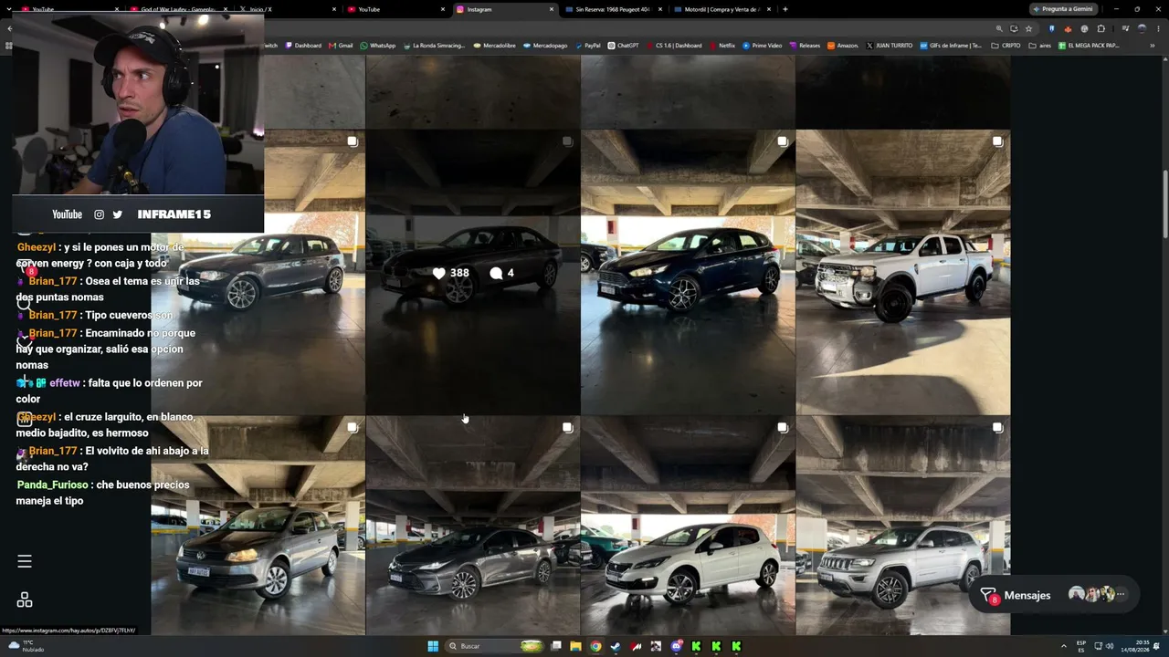Open the PayPal bookmark
This screenshot has height=657, width=1169.
tap(587, 46)
